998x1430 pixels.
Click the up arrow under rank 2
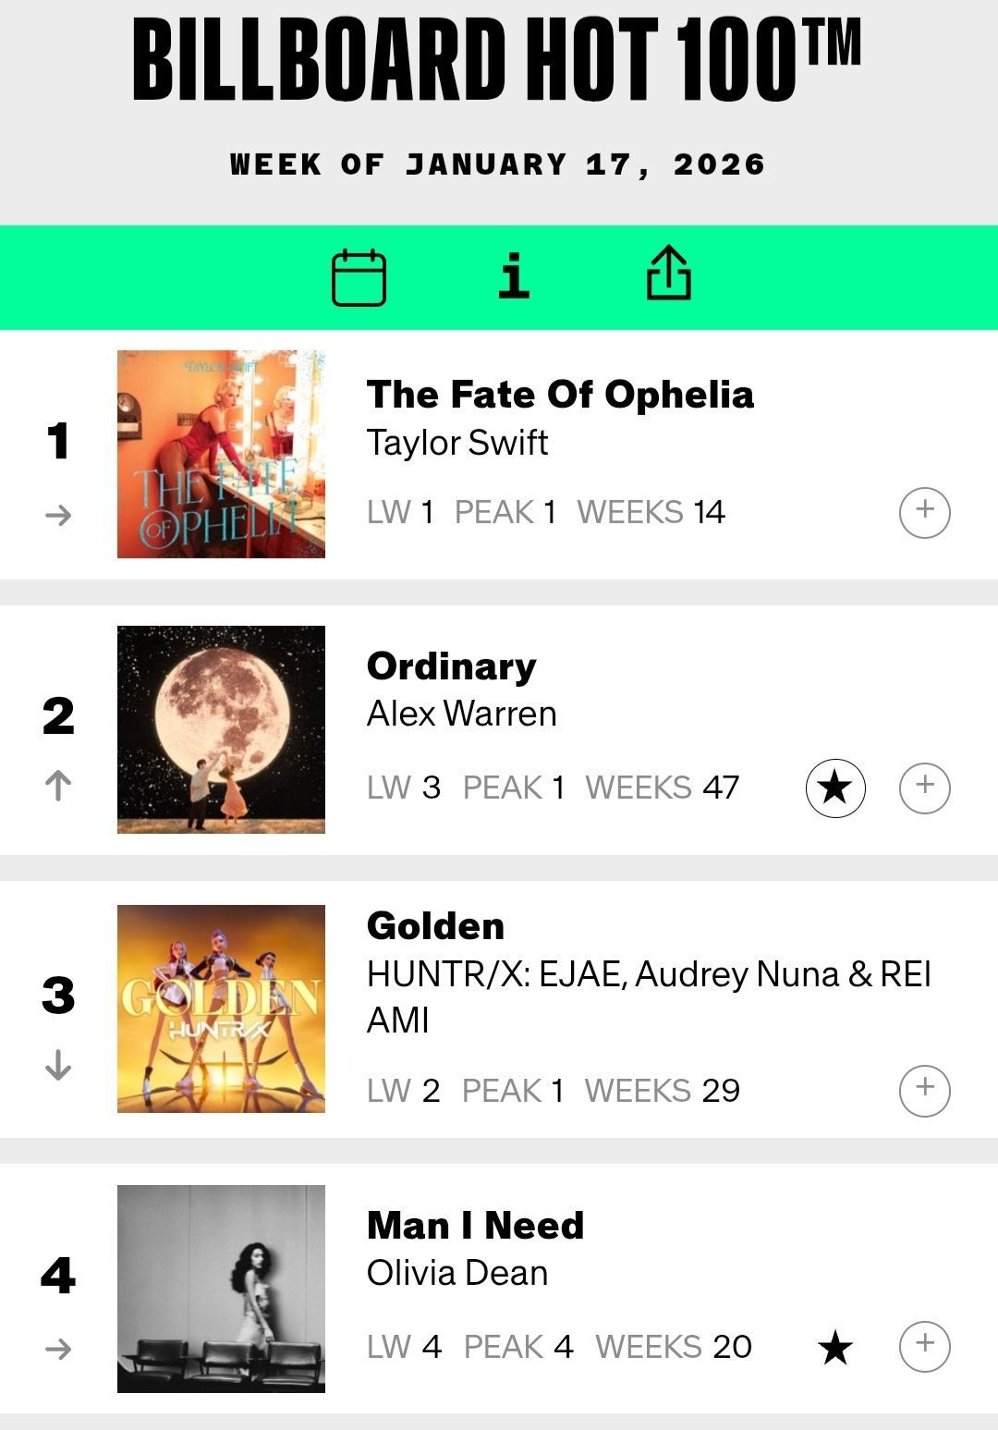tap(58, 786)
